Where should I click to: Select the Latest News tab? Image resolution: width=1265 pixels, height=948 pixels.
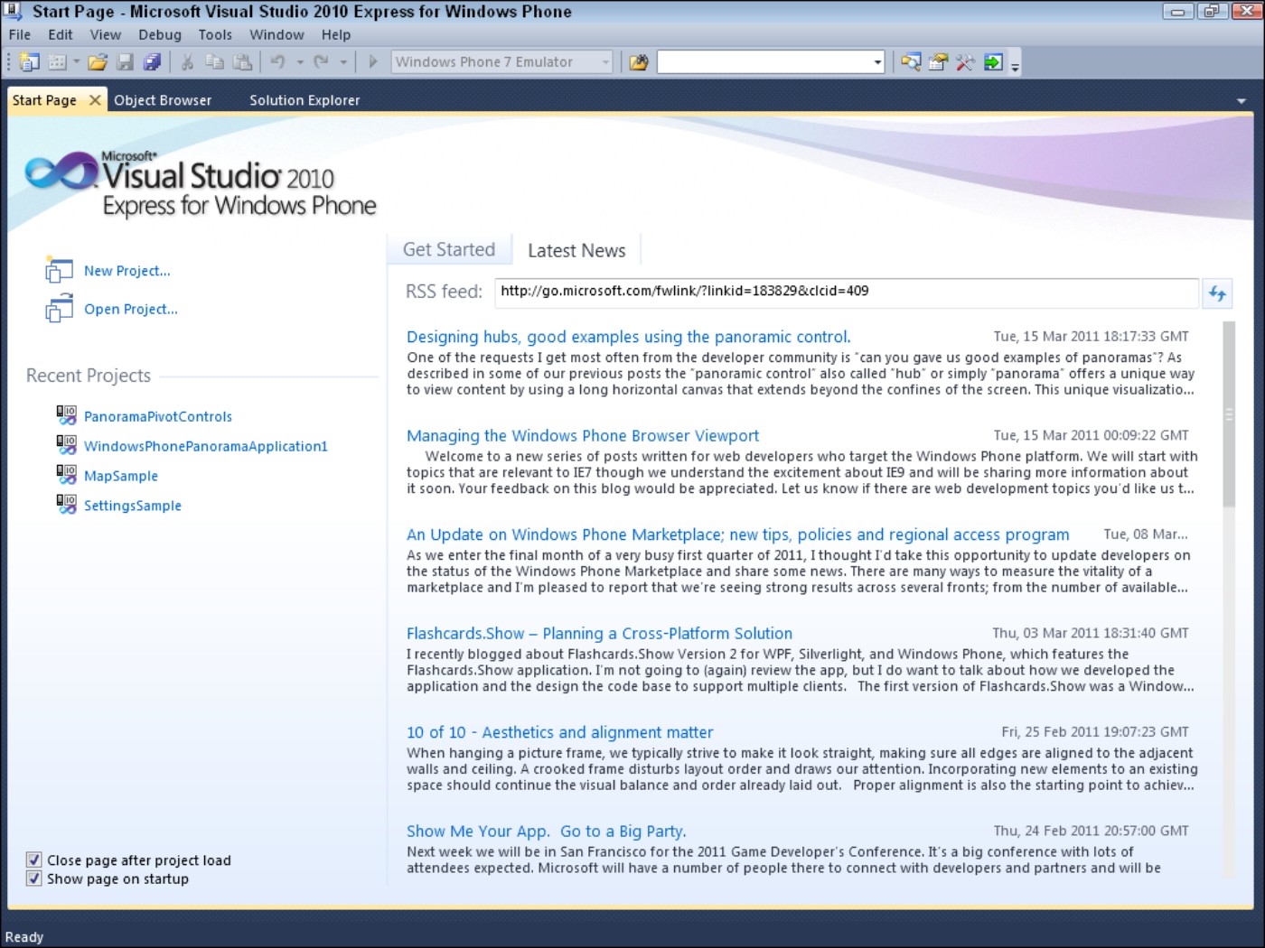coord(576,250)
